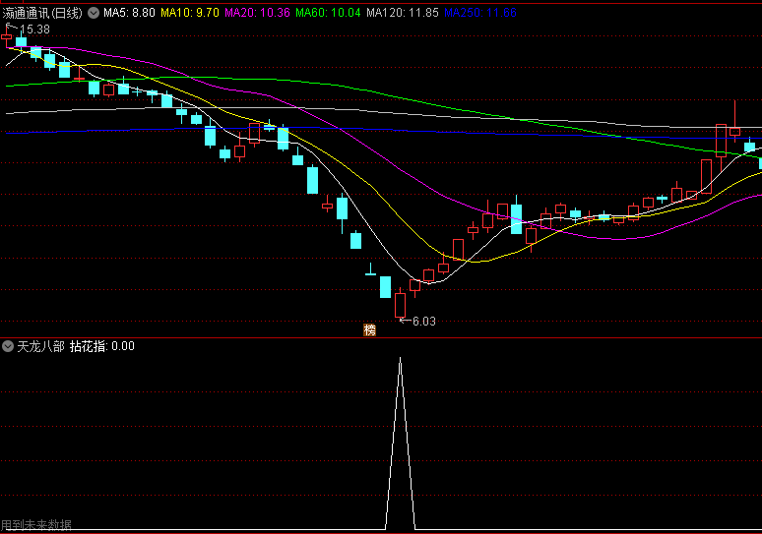Select the large cyan candle touching purple MA20
This screenshot has width=762, height=534.
(516, 218)
